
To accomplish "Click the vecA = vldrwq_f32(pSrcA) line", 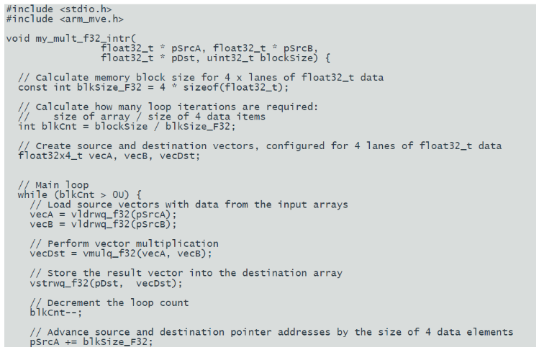I will coord(103,215).
